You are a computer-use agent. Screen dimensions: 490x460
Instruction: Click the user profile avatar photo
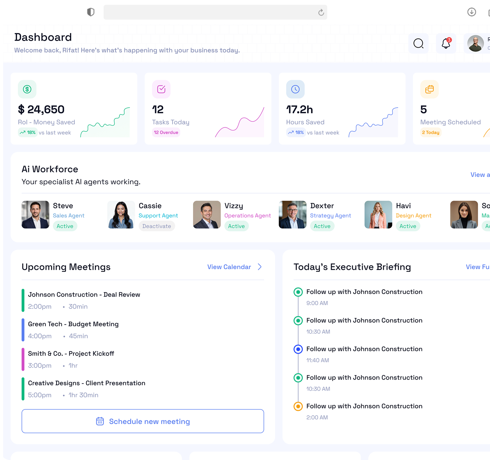(x=475, y=43)
